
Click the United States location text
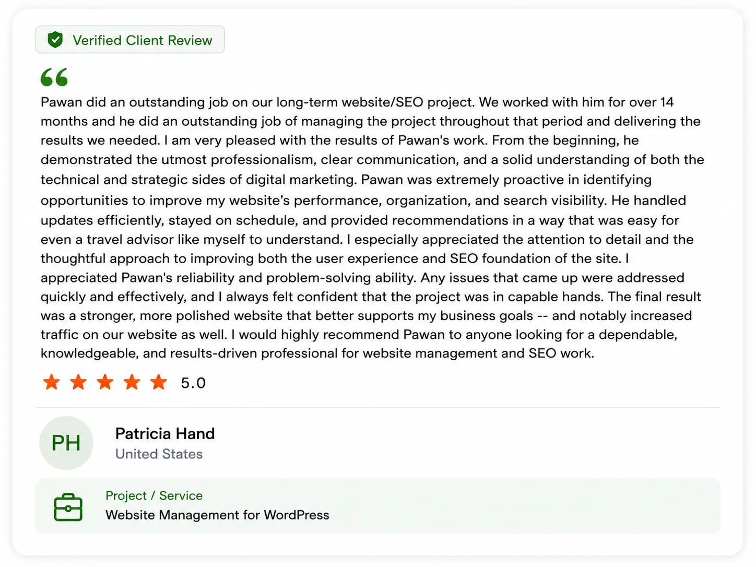[159, 454]
